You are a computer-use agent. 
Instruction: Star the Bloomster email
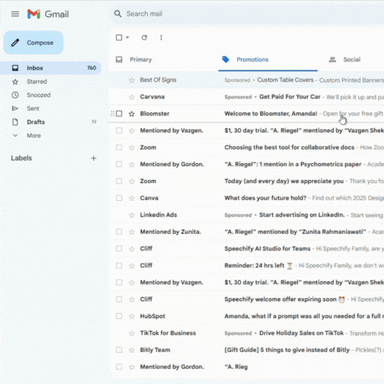(x=132, y=114)
